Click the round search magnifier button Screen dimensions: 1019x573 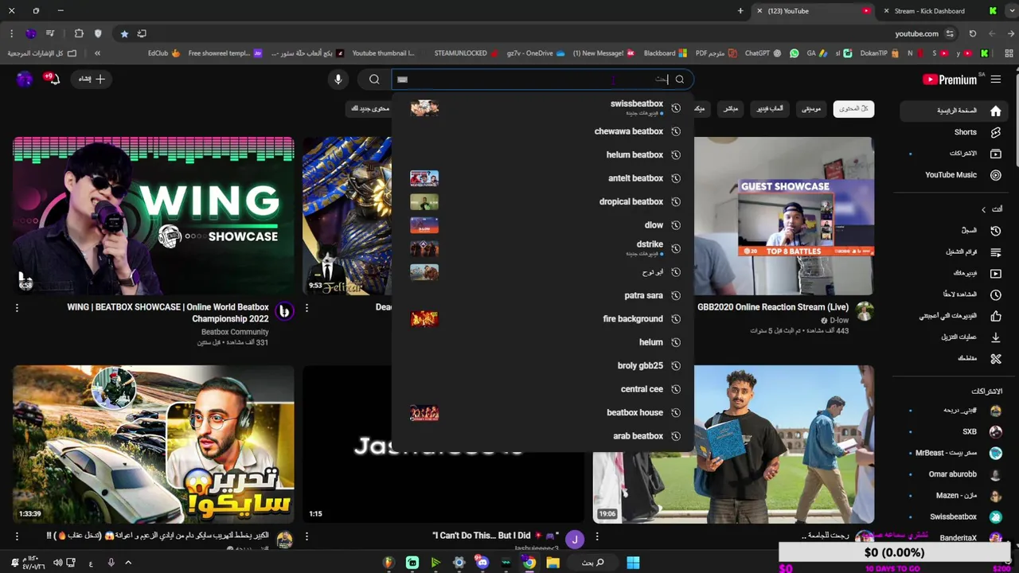[x=374, y=80]
